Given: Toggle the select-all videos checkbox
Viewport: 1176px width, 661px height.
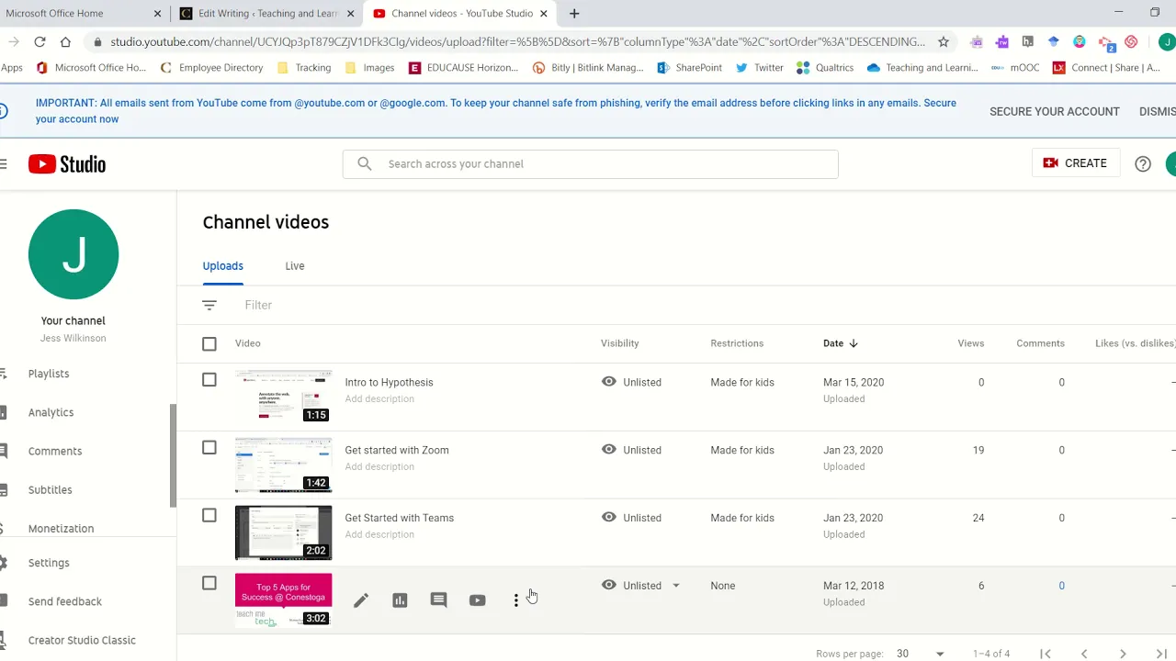Looking at the screenshot, I should pos(209,343).
